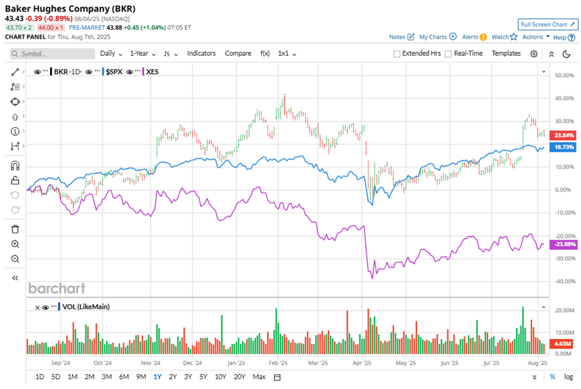581x389 pixels.
Task: Click the XES purple color swatch
Action: coord(143,72)
